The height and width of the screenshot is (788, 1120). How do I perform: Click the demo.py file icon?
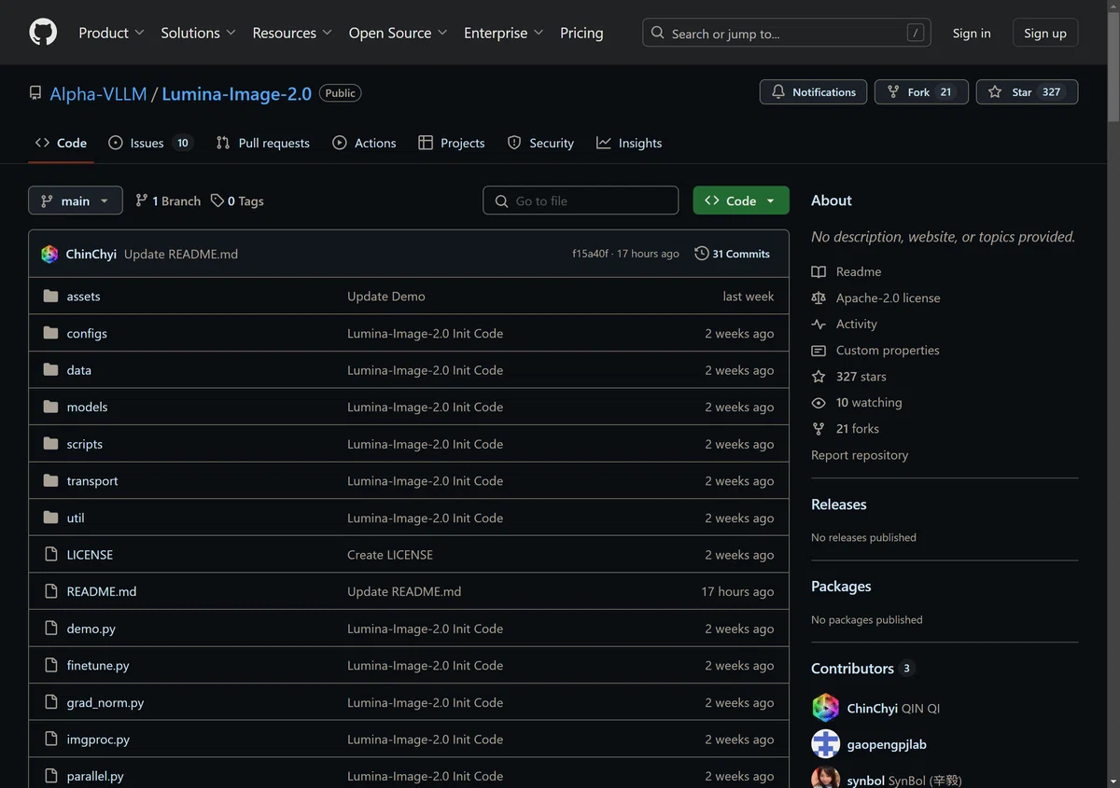coord(50,629)
